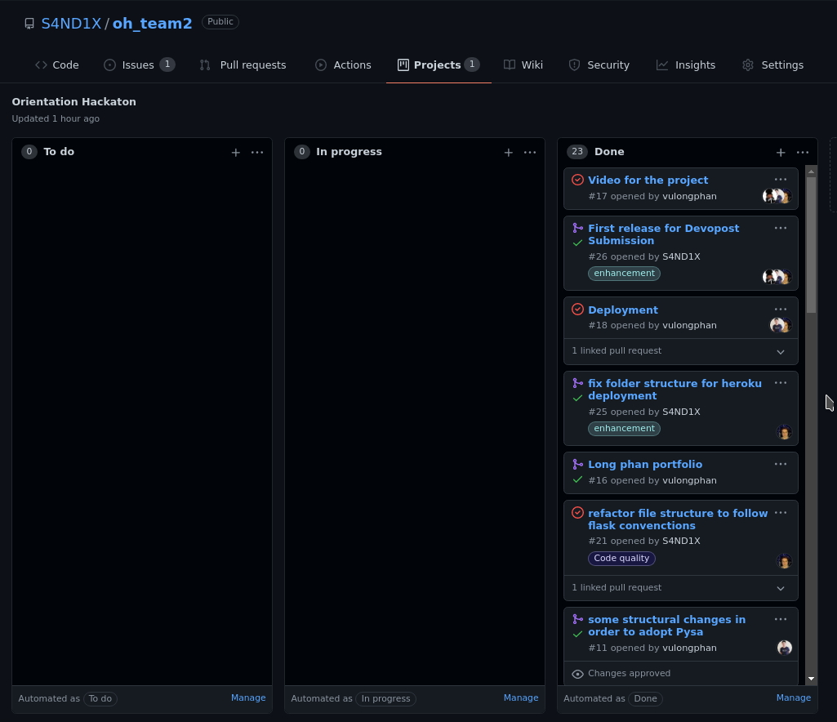Image resolution: width=837 pixels, height=722 pixels.
Task: Open 'Video for the project' card
Action: click(648, 180)
